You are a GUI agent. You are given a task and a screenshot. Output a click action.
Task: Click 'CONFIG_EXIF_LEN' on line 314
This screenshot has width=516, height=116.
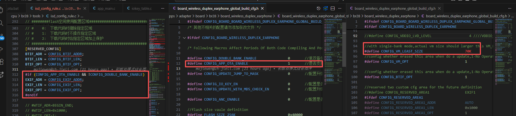(64, 85)
